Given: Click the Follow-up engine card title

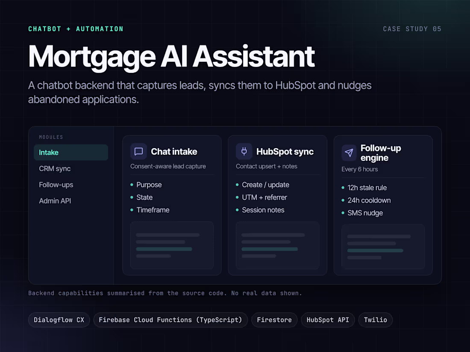Looking at the screenshot, I should 381,153.
